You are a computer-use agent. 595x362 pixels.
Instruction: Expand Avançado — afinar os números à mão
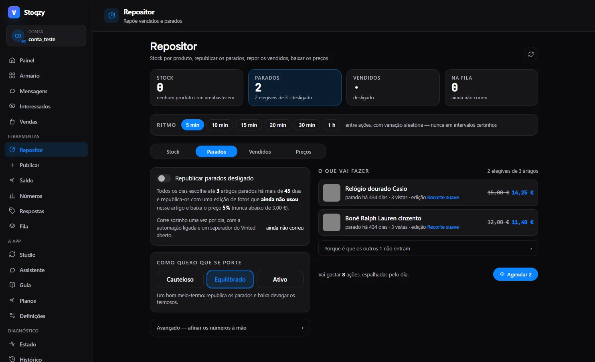point(230,328)
